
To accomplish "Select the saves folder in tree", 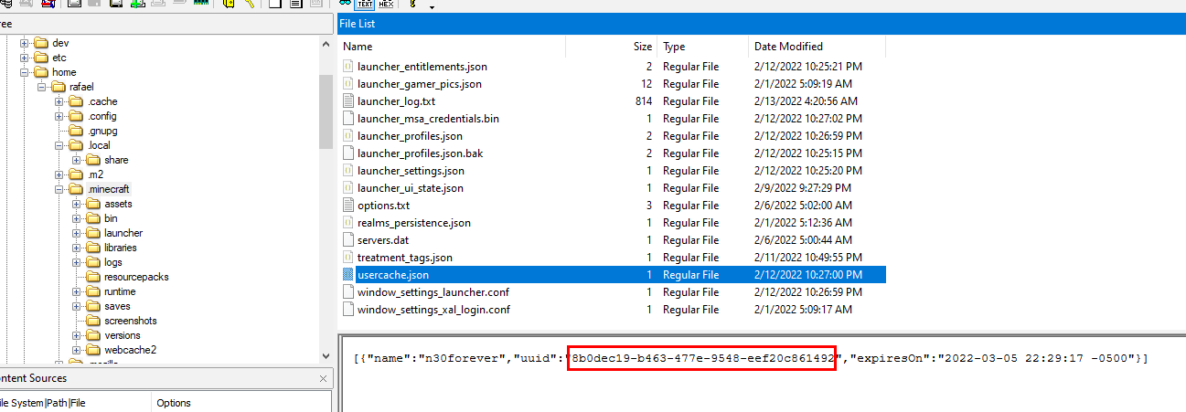I will (x=117, y=306).
